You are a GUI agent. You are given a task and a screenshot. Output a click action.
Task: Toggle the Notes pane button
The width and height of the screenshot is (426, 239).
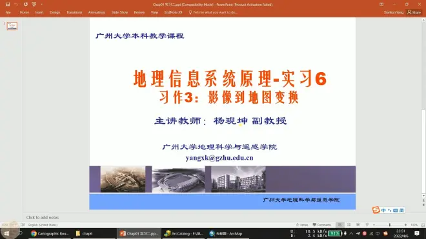click(x=302, y=225)
